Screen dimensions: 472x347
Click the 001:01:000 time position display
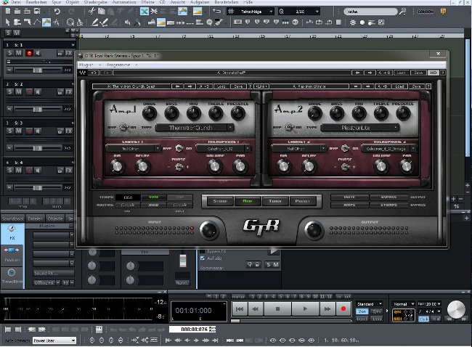(198, 311)
